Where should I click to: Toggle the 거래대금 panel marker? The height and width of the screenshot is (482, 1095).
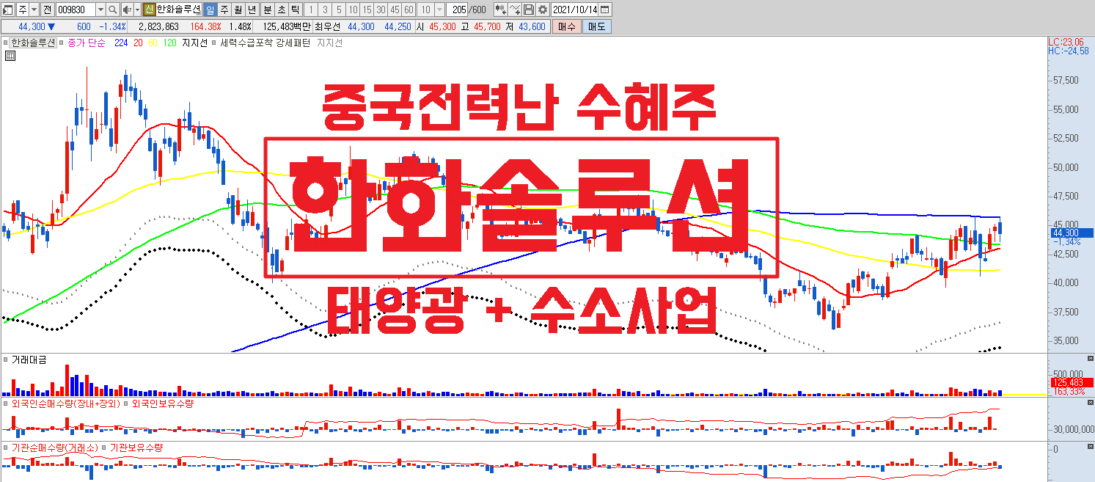7,359
